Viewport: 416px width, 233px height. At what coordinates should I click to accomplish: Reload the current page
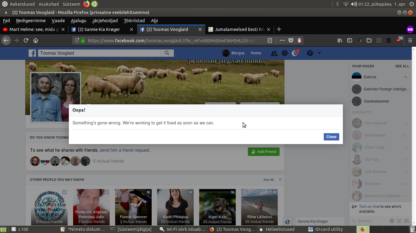tap(26, 40)
